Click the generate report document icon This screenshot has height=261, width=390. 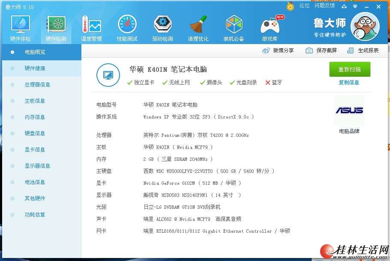point(350,50)
